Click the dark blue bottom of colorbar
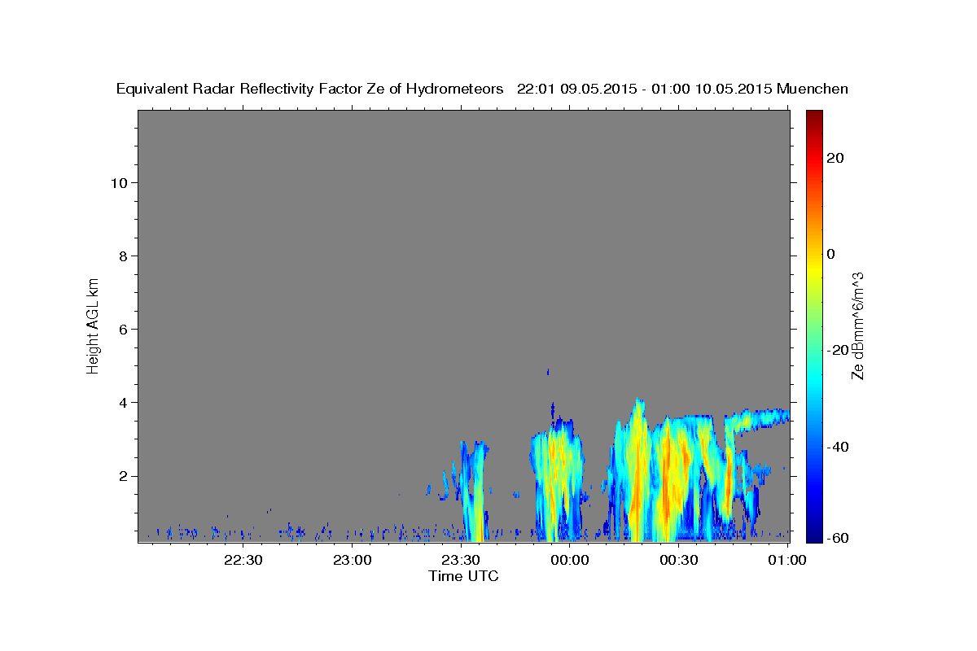The width and height of the screenshot is (977, 651). (x=813, y=535)
